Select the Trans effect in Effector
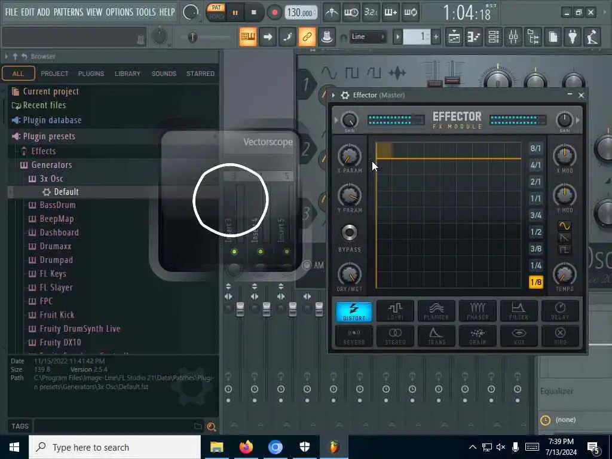 436,336
